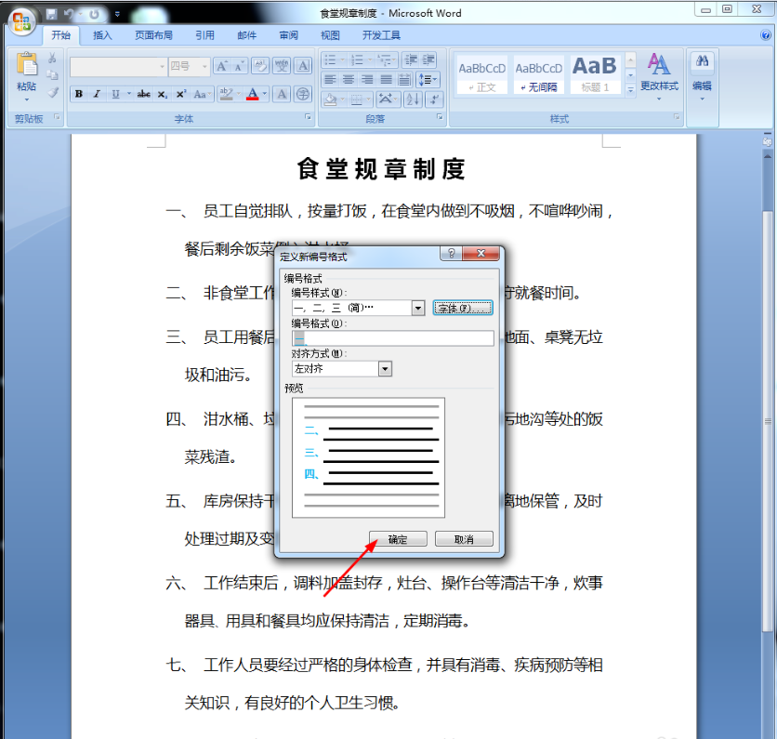Click the dialog help question mark

451,253
